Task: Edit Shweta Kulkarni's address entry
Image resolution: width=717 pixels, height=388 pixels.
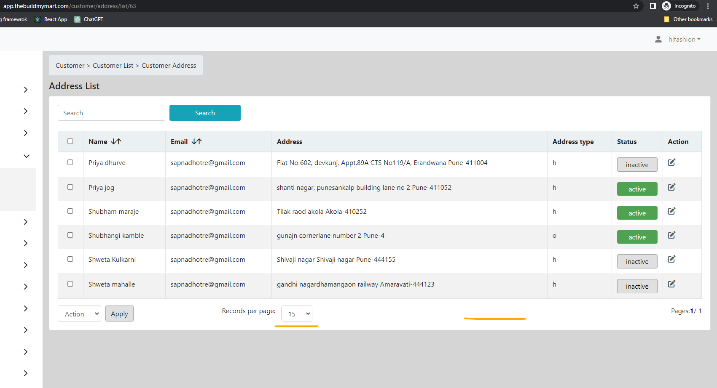Action: coord(671,259)
